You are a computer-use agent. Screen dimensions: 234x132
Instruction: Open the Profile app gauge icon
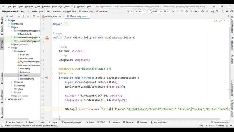pyautogui.click(x=196, y=11)
